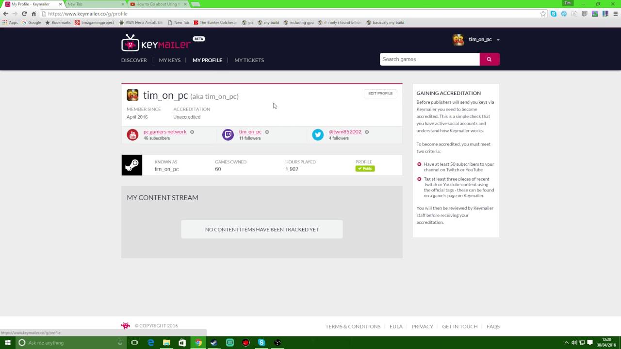Launch Microsoft Edge from the taskbar
Screen dimensions: 621x349
point(151,343)
